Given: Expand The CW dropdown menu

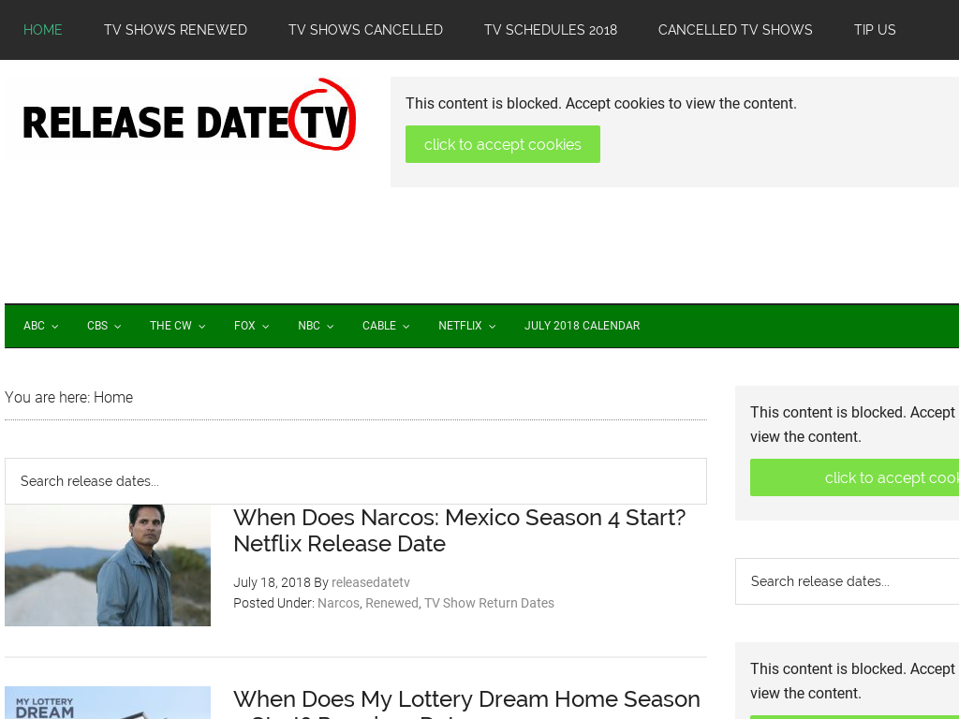Looking at the screenshot, I should point(177,326).
